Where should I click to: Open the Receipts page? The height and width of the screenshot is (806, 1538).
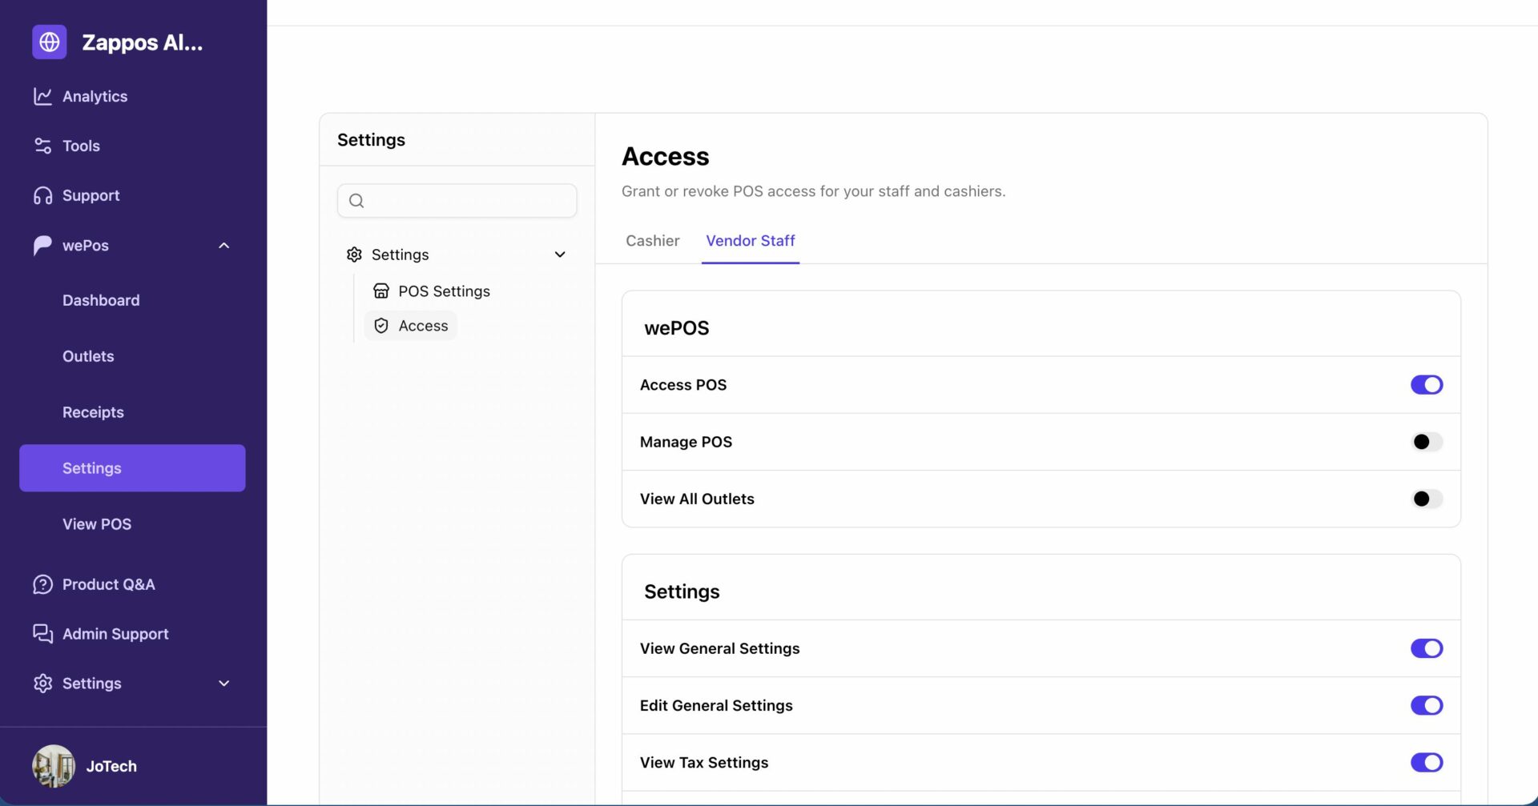93,412
